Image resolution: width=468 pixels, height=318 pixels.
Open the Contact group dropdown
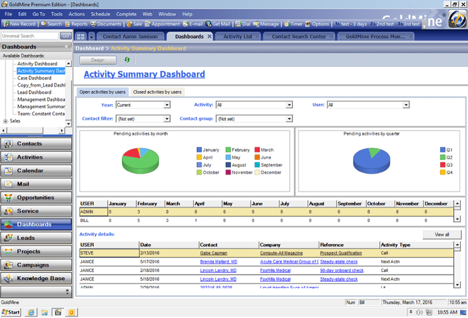pos(289,119)
